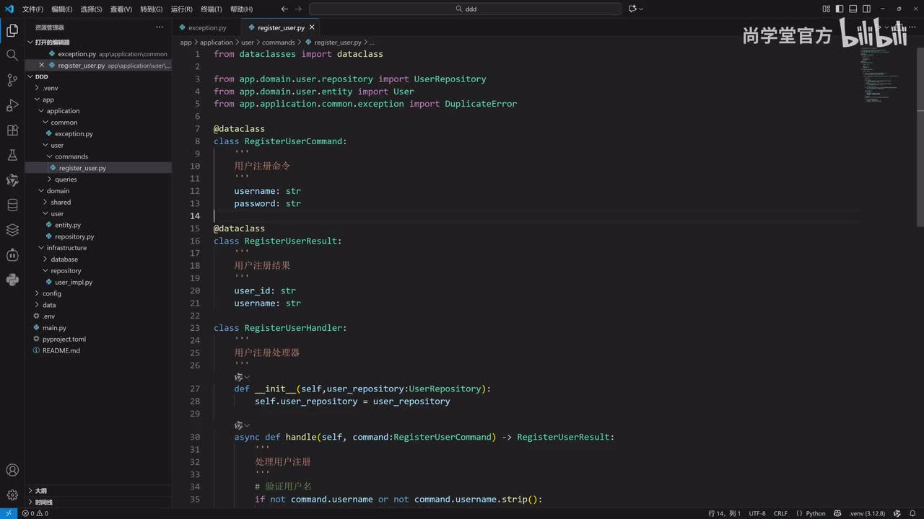
Task: Click the UTF-8 encoding status button
Action: [757, 513]
